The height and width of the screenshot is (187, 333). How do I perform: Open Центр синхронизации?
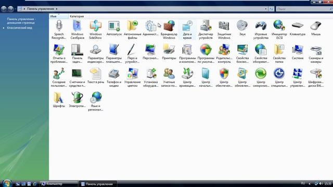coord(261,77)
